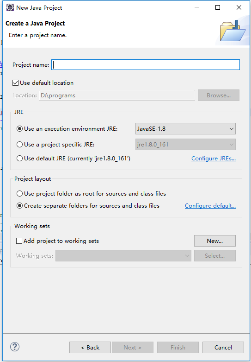Choose Use project folder as root option
The width and height of the screenshot is (251, 362).
[19, 193]
